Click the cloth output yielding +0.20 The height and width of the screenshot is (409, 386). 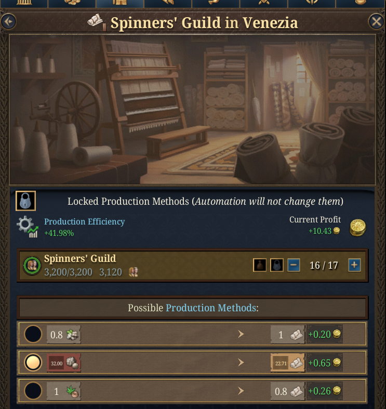point(288,335)
